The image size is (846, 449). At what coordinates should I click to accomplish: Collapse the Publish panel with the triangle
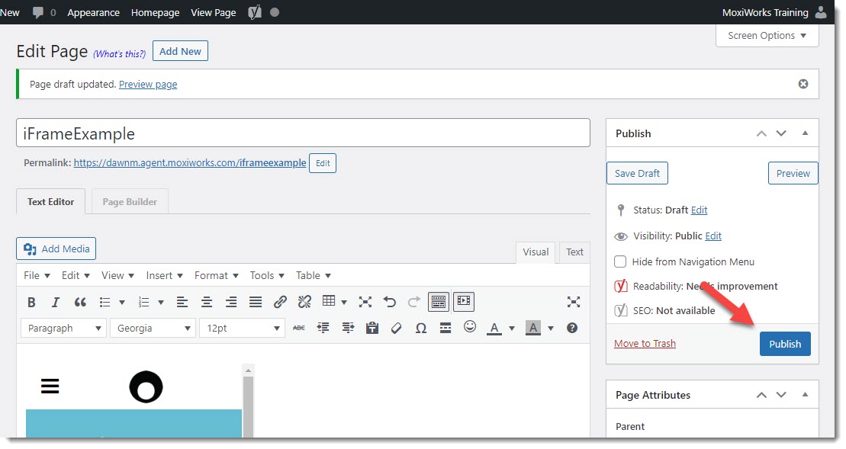(x=805, y=133)
